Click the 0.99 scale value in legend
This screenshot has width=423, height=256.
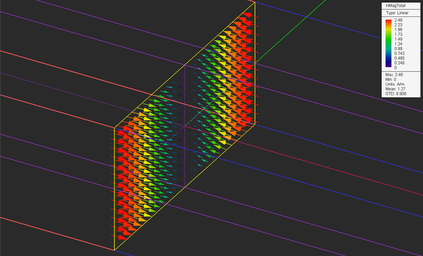(398, 49)
